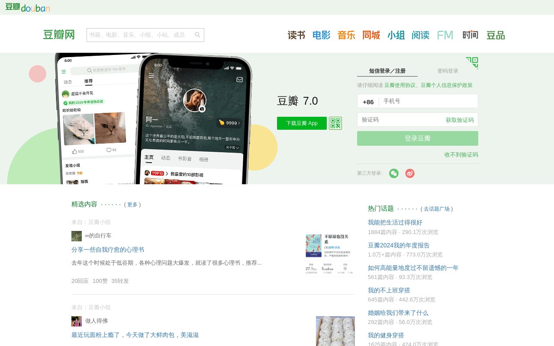Click the 豆瓣 7.0 heading text
Viewport: 554px width, 346px height.
click(x=297, y=101)
